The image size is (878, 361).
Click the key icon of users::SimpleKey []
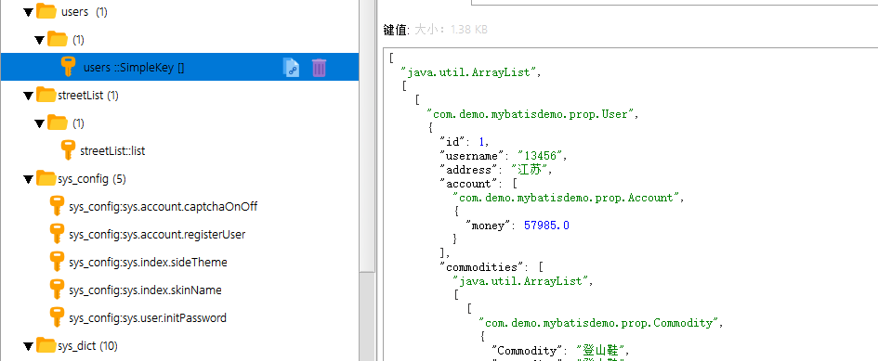pos(68,67)
